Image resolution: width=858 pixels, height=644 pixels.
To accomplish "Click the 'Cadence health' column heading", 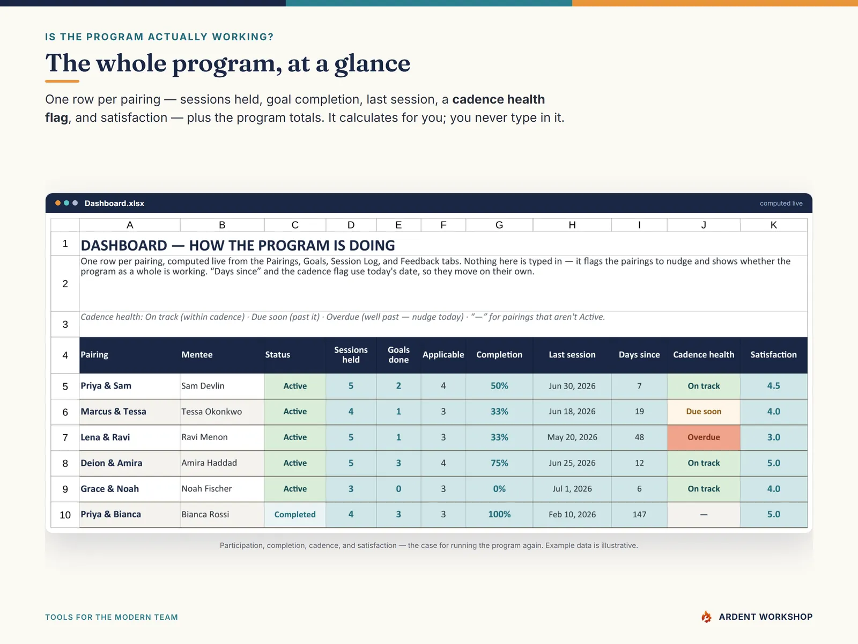I will coord(704,355).
